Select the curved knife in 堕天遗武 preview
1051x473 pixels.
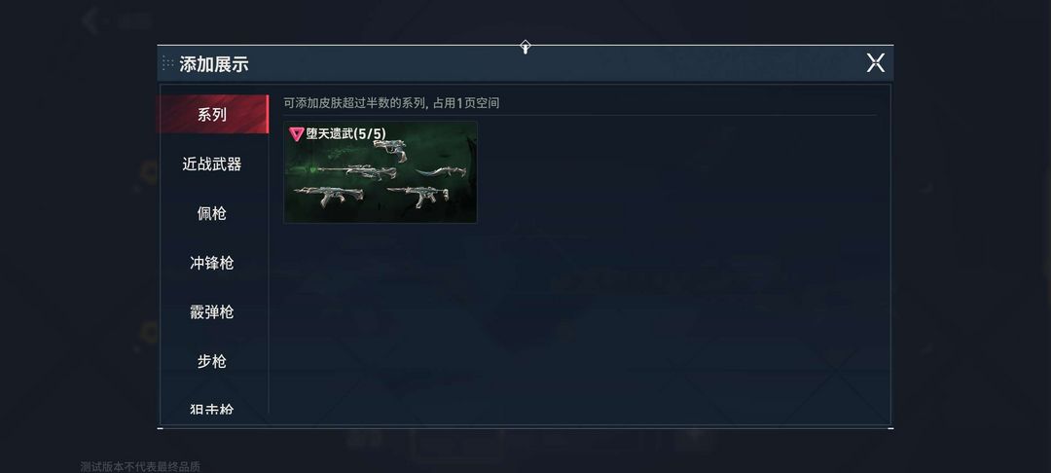point(441,172)
